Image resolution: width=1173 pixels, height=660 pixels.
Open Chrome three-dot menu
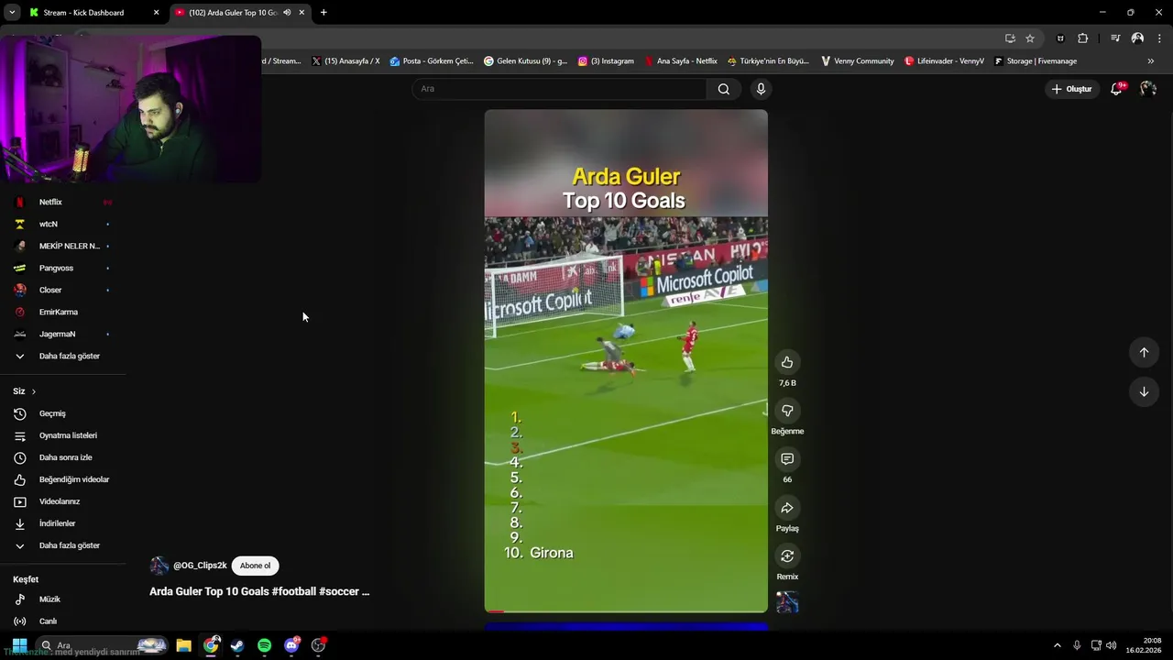point(1159,38)
